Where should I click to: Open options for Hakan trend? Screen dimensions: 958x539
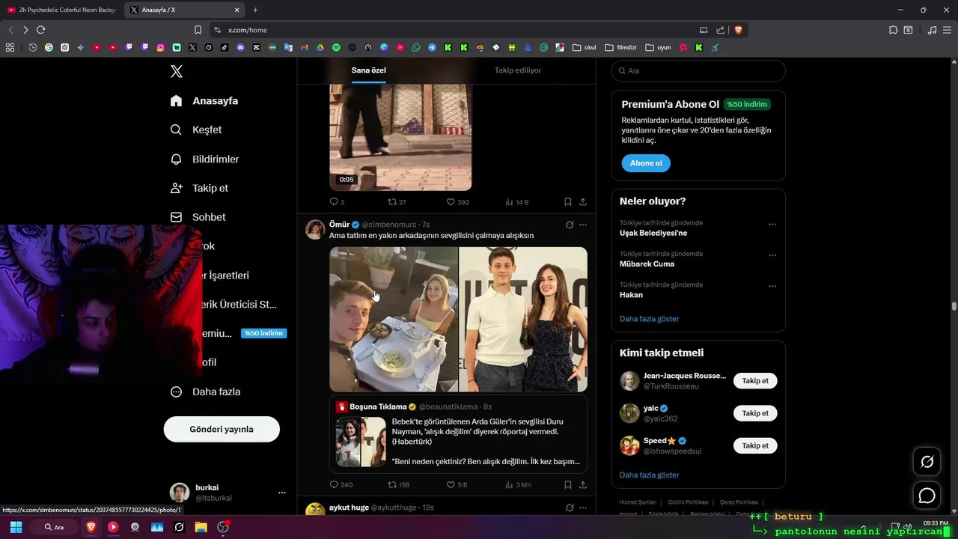pyautogui.click(x=772, y=286)
